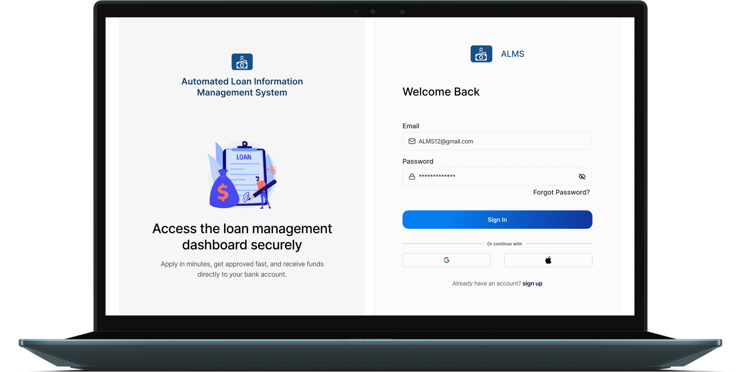This screenshot has width=741, height=372.
Task: Click the money bag dollar symbol in the illustration
Action: pos(223,192)
